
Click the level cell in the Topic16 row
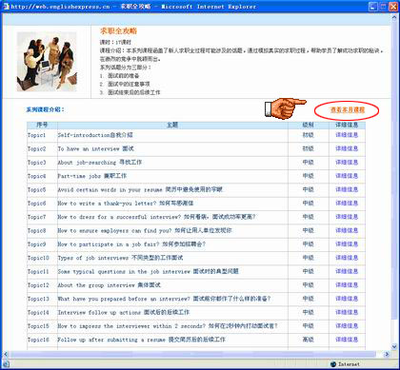tap(308, 340)
